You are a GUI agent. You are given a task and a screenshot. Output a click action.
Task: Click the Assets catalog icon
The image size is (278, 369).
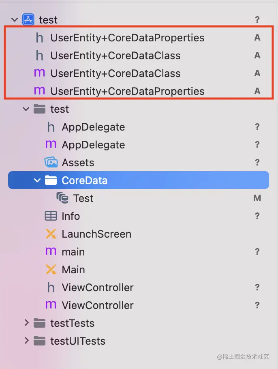click(x=51, y=163)
